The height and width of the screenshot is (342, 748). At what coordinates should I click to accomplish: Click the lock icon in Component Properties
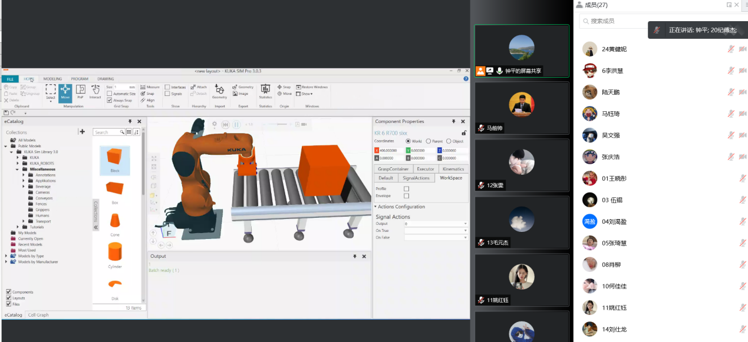[464, 133]
